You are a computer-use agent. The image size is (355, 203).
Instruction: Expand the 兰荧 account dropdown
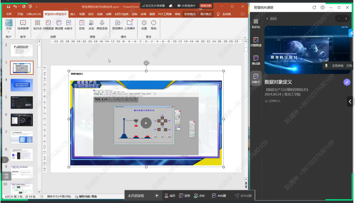[x=9, y=32]
